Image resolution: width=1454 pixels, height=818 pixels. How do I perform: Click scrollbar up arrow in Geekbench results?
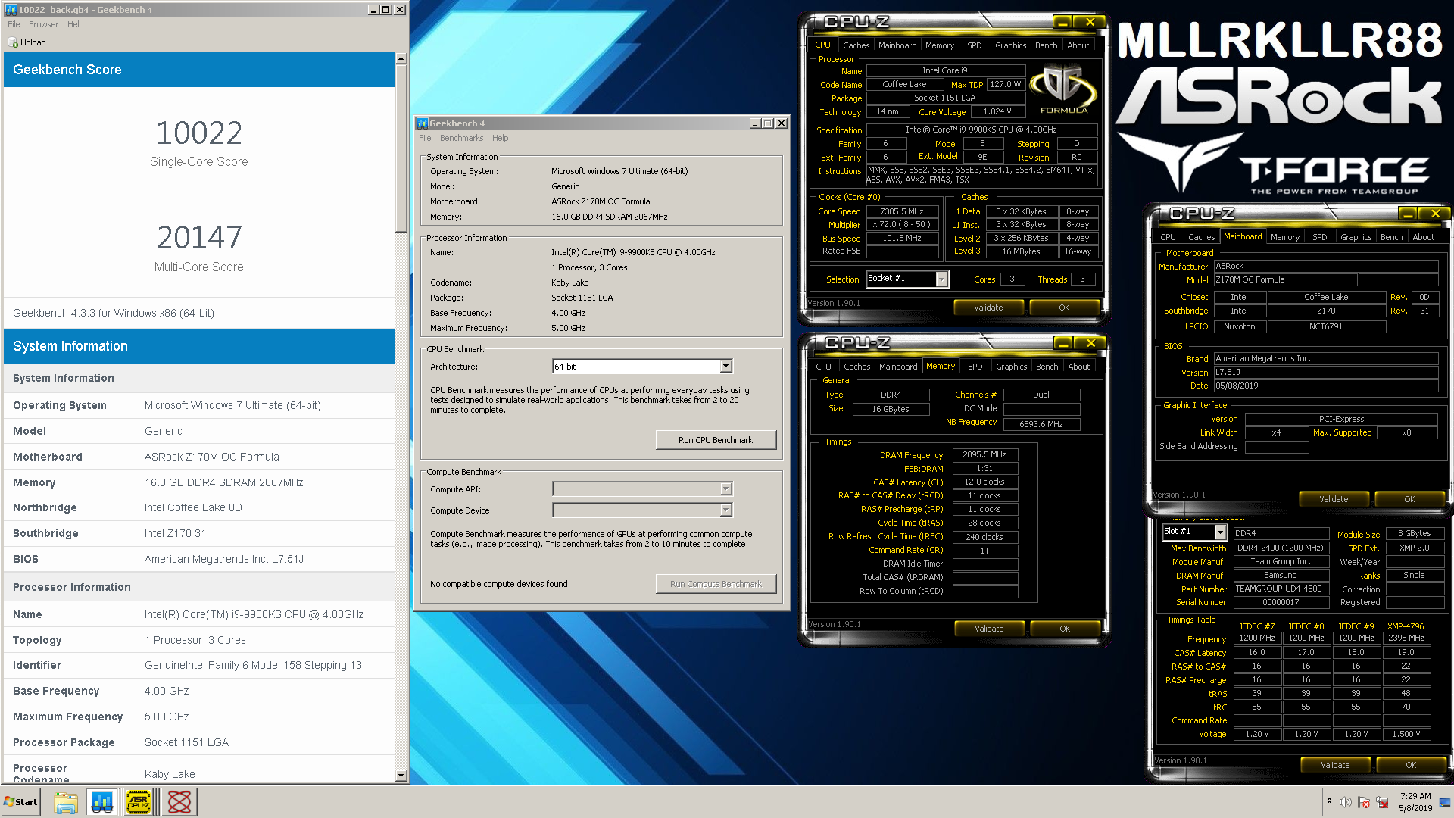401,58
